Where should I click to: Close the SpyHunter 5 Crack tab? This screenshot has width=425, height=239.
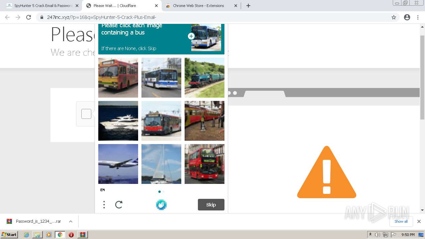pos(77,6)
